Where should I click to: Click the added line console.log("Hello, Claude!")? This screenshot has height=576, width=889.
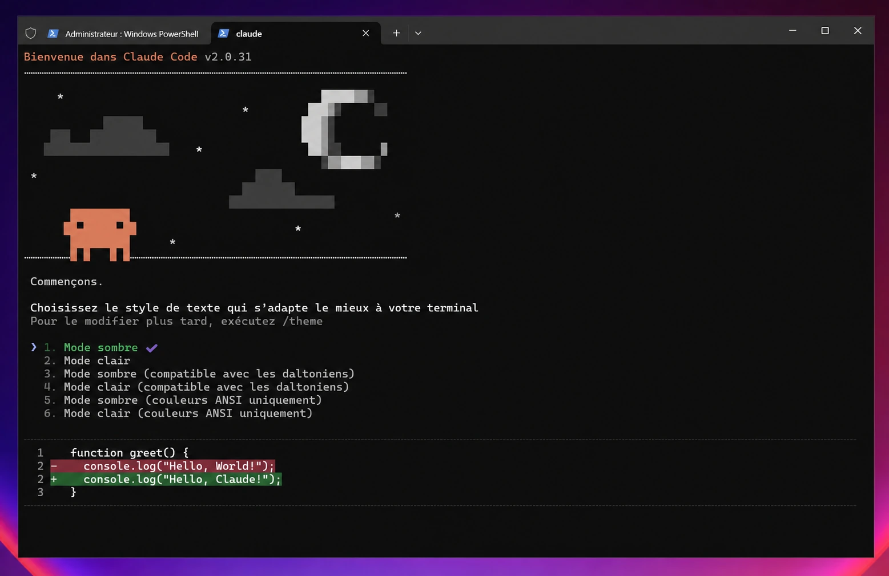point(166,479)
